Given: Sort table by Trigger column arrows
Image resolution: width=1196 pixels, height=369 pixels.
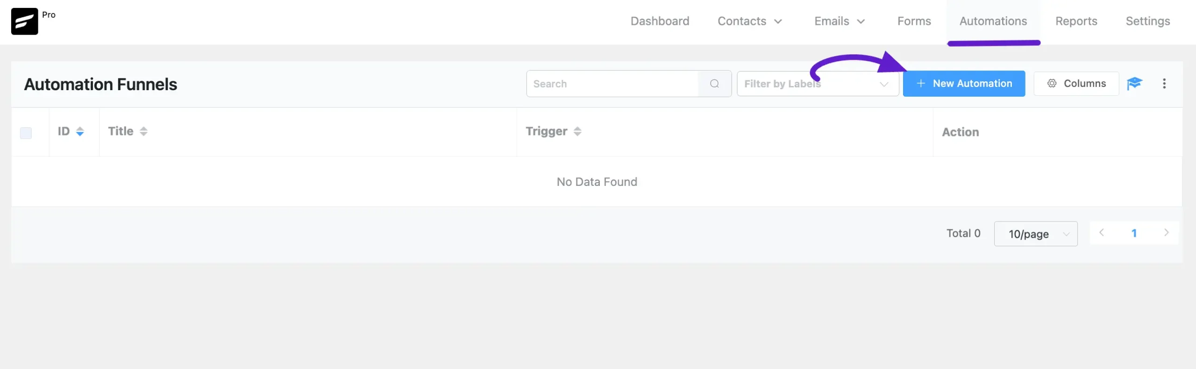Looking at the screenshot, I should click(577, 132).
